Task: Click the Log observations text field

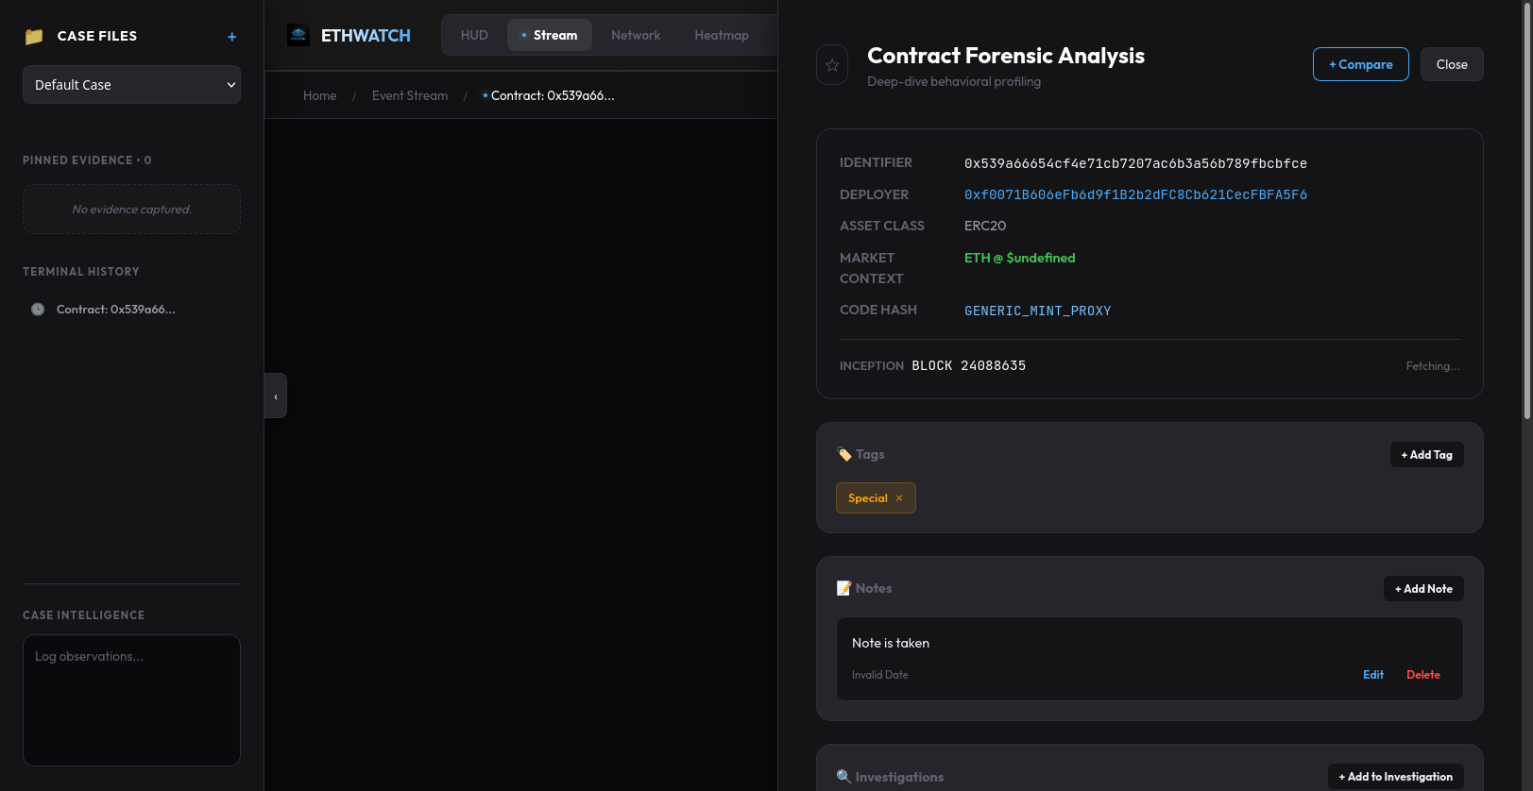Action: tap(131, 699)
